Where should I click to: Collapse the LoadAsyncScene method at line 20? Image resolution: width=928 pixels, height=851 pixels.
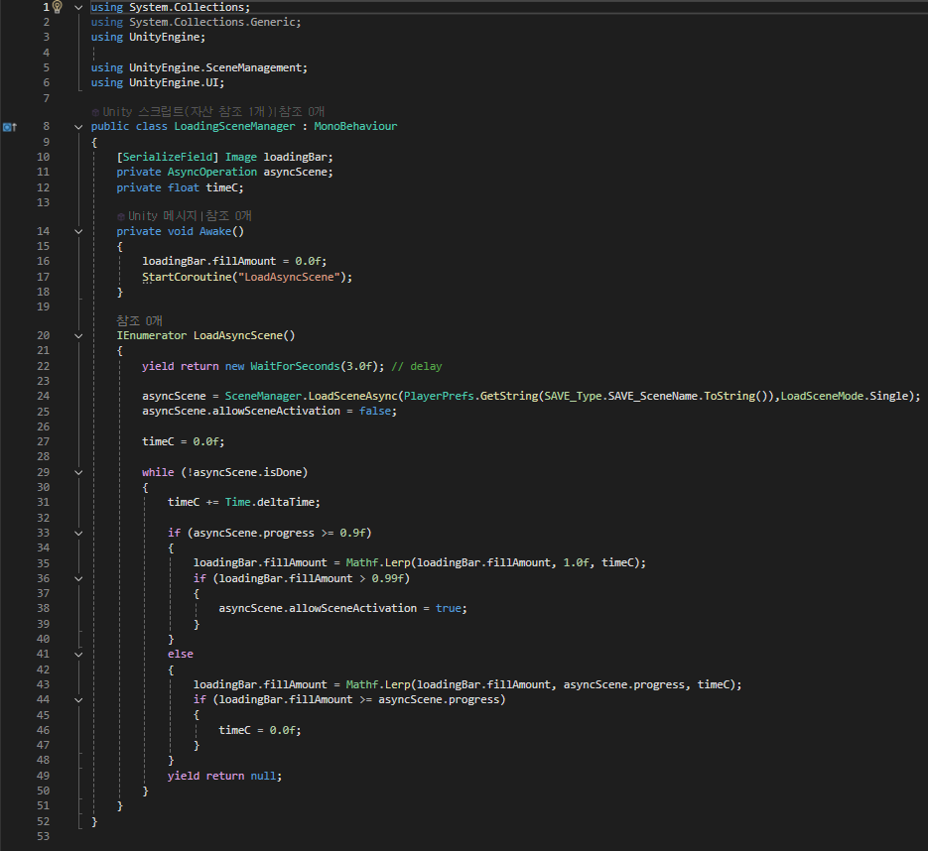78,336
